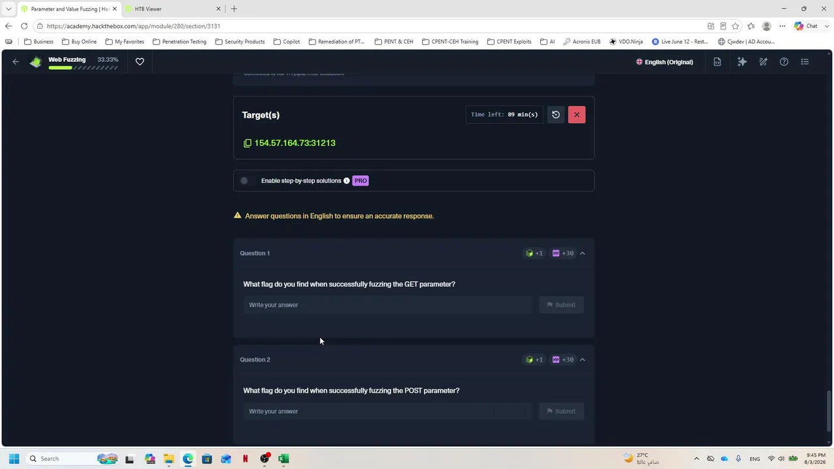
Task: Open the help question mark icon
Action: tap(784, 62)
